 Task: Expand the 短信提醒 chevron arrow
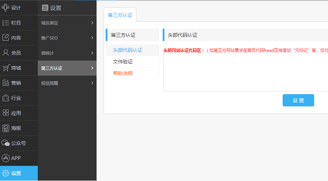coord(92,83)
